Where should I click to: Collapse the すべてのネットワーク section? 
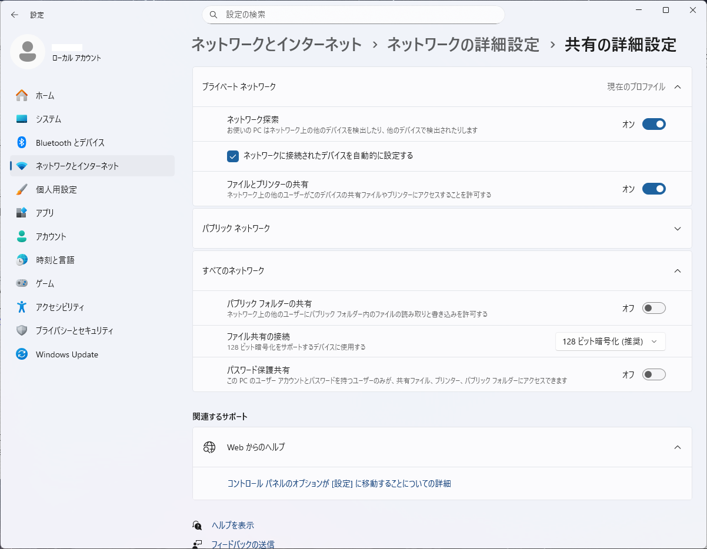tap(677, 271)
